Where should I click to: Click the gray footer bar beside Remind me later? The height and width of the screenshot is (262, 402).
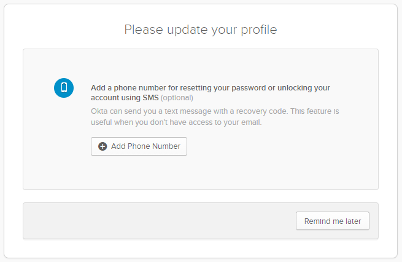click(159, 221)
